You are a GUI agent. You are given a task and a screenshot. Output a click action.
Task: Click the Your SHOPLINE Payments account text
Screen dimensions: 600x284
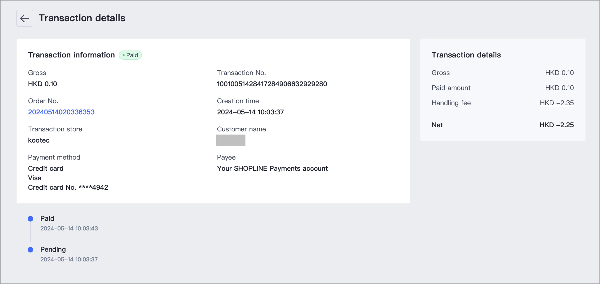pyautogui.click(x=272, y=169)
